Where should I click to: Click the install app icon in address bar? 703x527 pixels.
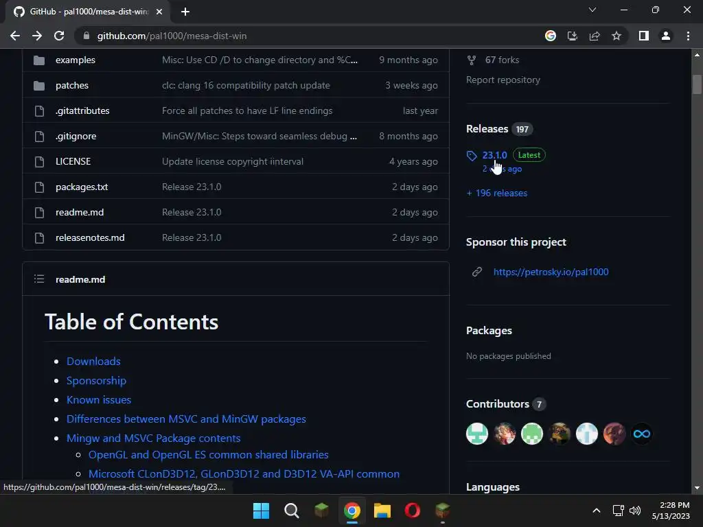(x=572, y=36)
